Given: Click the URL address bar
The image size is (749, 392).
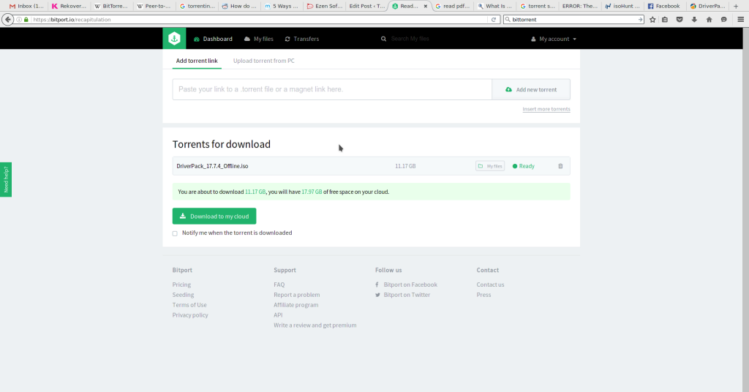Looking at the screenshot, I should click(x=258, y=20).
